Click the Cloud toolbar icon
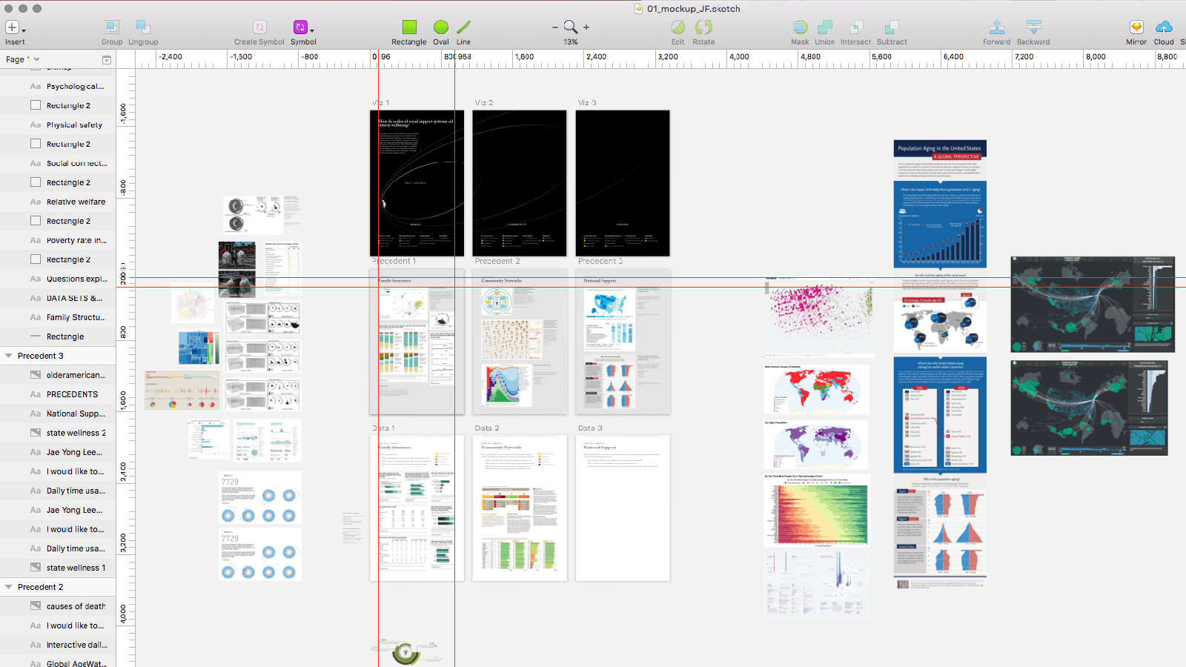The image size is (1186, 667). pos(1164,27)
